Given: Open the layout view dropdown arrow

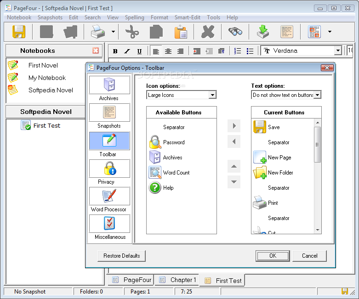Looking at the screenshot, I should point(330,32).
